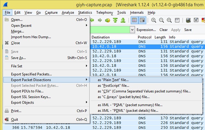205x130 pixels.
Task: Expand the File Set submenu arrow
Action: point(86,66)
